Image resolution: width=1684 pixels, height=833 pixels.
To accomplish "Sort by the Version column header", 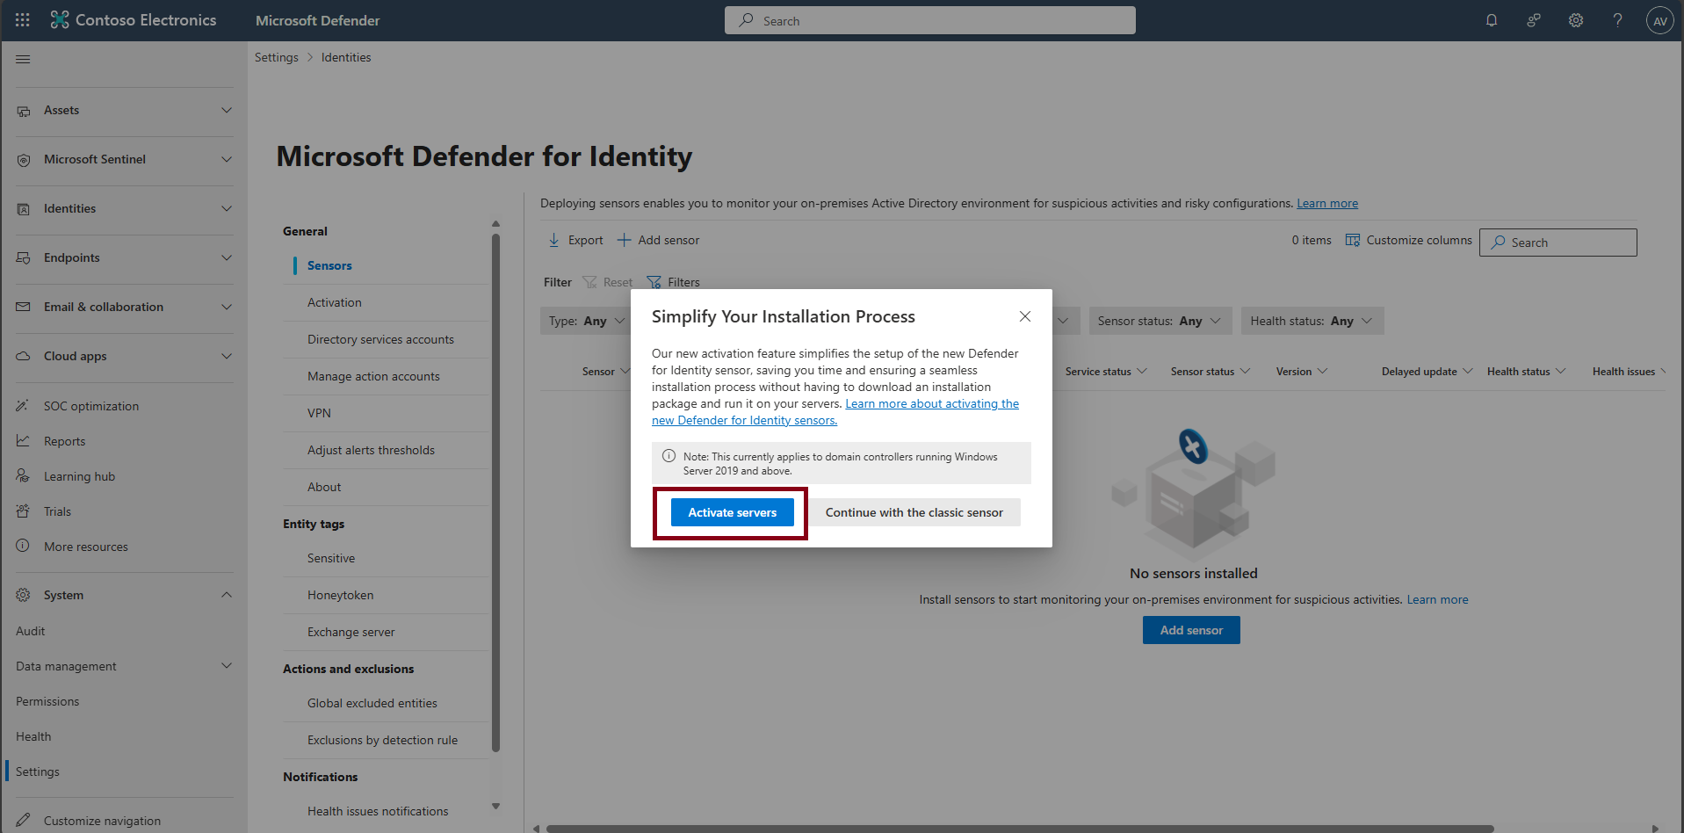I will 1294,372.
